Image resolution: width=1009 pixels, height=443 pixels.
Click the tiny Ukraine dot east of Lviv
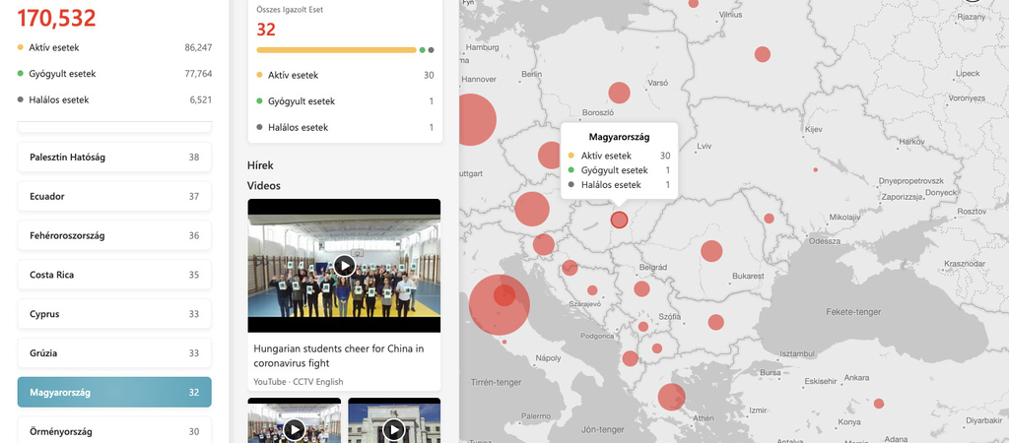[x=815, y=169]
